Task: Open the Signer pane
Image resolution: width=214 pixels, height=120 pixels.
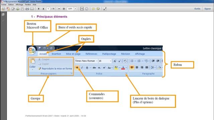Action: 207,9
